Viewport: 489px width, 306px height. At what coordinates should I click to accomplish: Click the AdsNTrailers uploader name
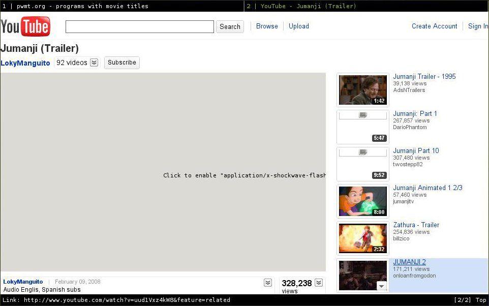click(x=409, y=90)
